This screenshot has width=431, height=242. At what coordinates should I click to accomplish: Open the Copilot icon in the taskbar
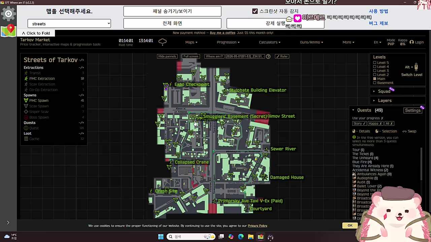[231, 237]
